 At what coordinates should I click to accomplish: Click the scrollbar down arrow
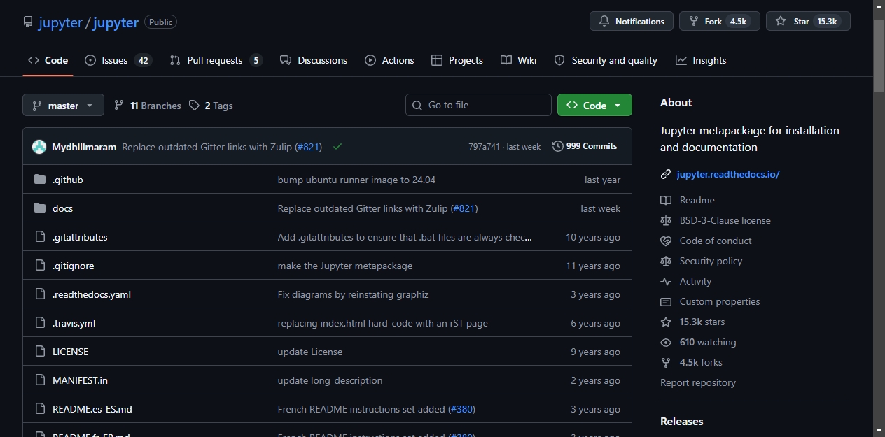coord(879,431)
